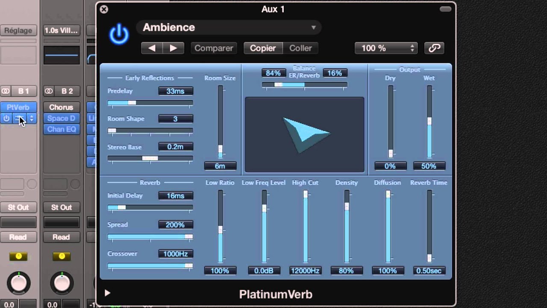Click the B 2 input slot
This screenshot has height=308, width=547.
point(67,91)
